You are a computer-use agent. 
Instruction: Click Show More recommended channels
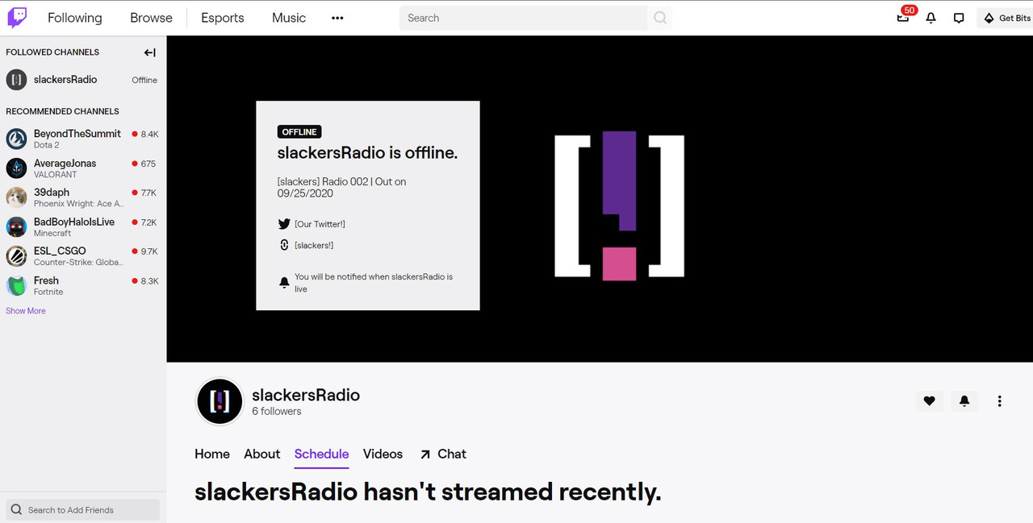tap(26, 311)
